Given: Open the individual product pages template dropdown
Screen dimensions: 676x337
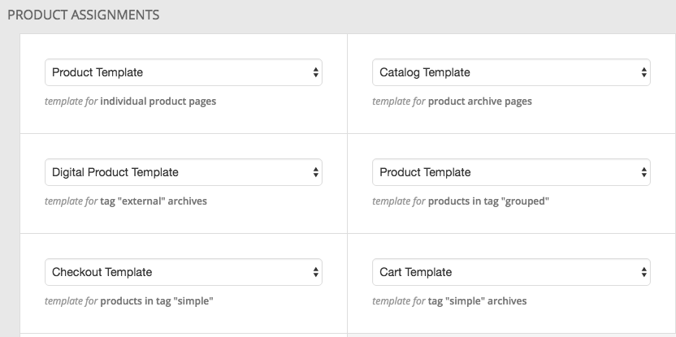Looking at the screenshot, I should pyautogui.click(x=184, y=72).
